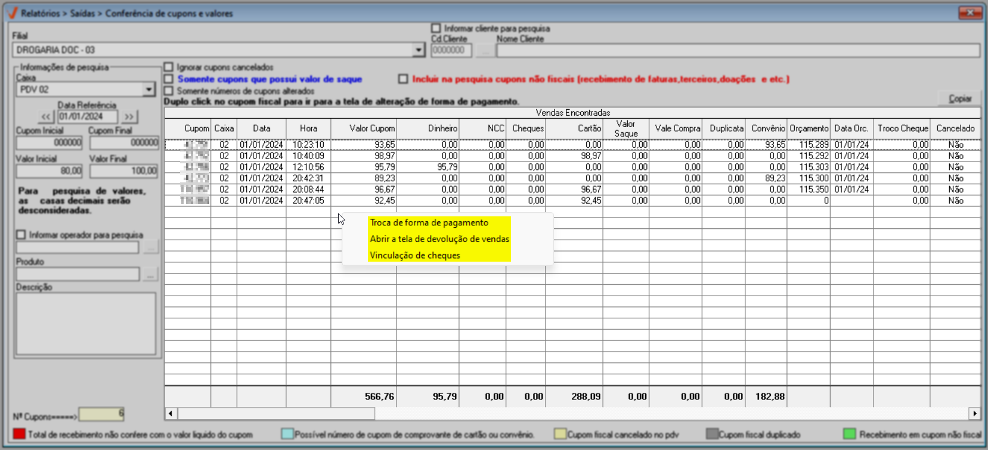
Task: Click the horizontal scrollbar right arrow
Action: (x=974, y=413)
